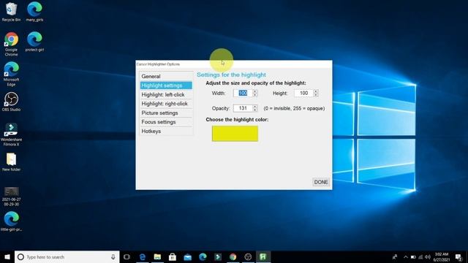This screenshot has height=263, width=468.
Task: Click the DONE button
Action: [x=321, y=182]
